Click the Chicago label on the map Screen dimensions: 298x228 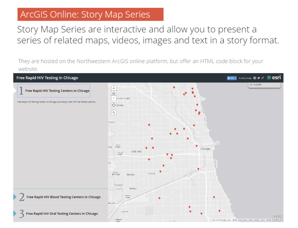pyautogui.click(x=205, y=149)
